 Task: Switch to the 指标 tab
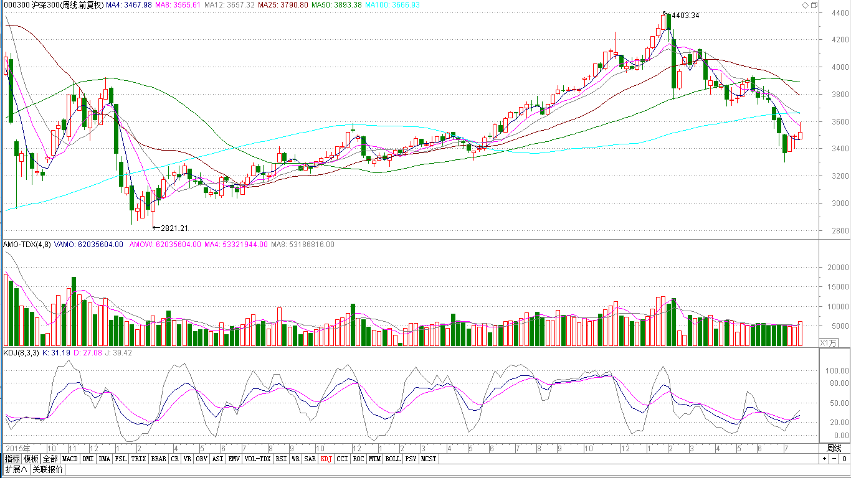(12, 459)
